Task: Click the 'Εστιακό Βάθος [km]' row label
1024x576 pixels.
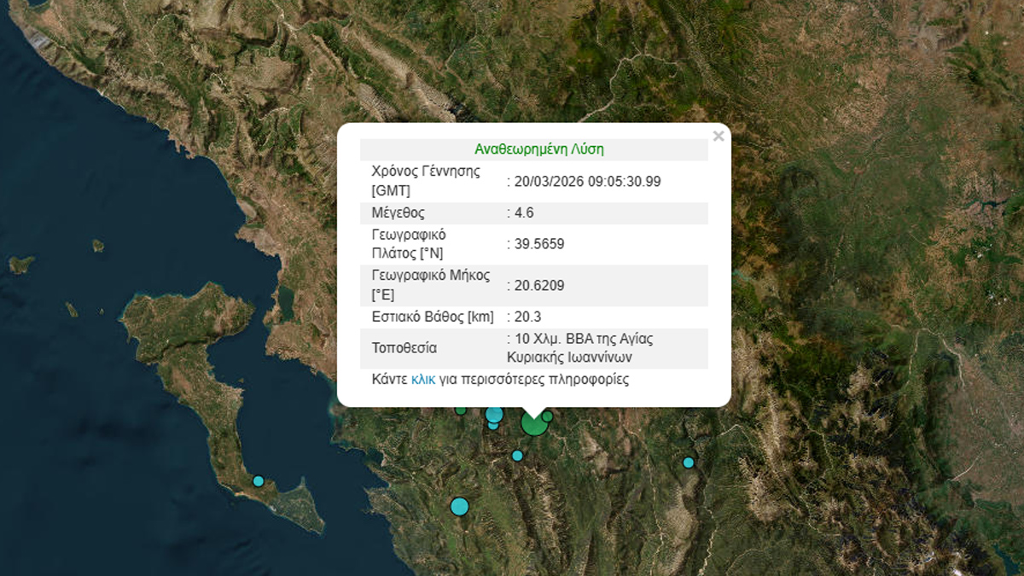Action: coord(433,317)
